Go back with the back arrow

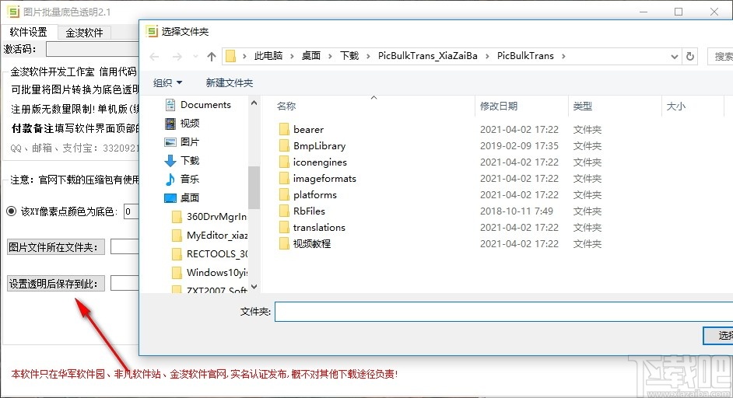(154, 57)
